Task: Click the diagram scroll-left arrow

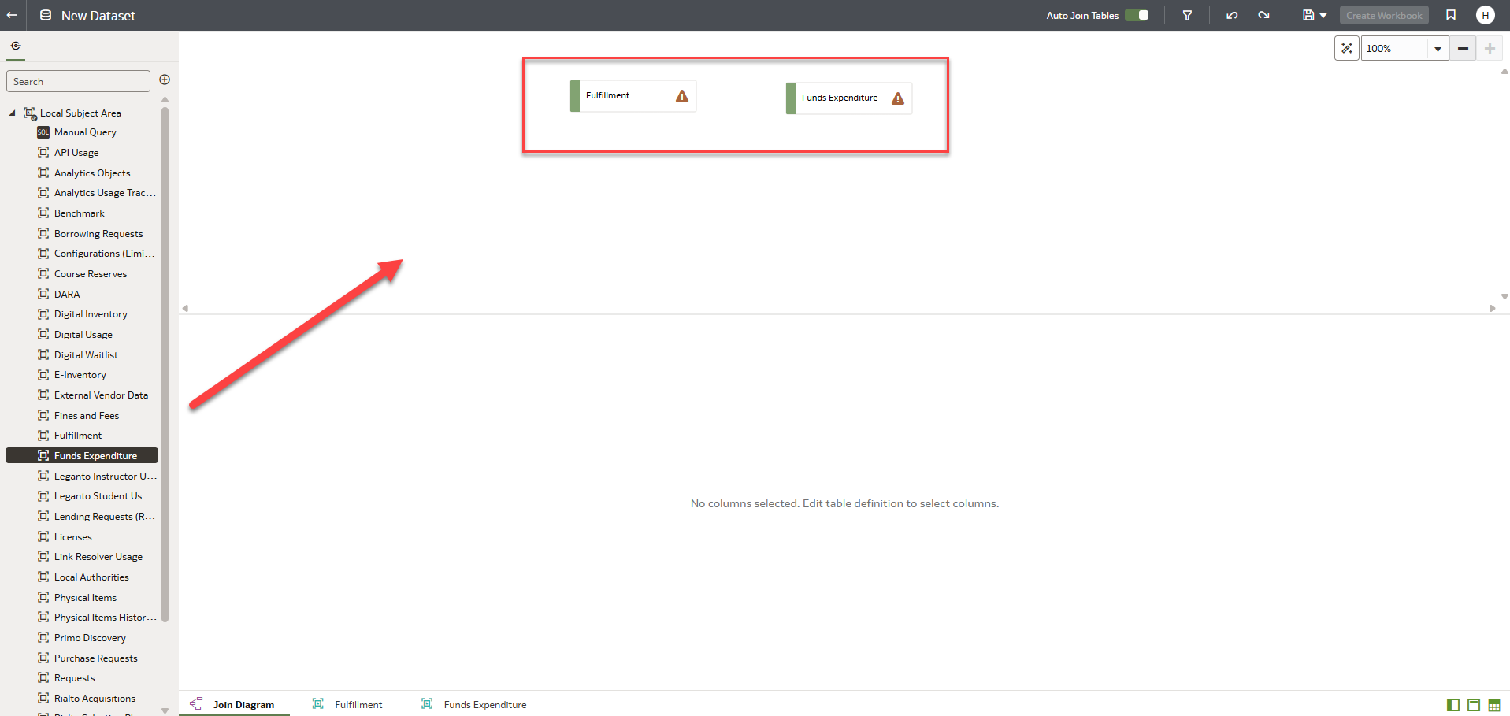Action: pyautogui.click(x=185, y=309)
